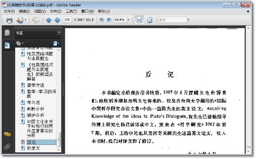The width and height of the screenshot is (256, 159).
Task: Click the fit one full page icon
Action: (x=150, y=20)
